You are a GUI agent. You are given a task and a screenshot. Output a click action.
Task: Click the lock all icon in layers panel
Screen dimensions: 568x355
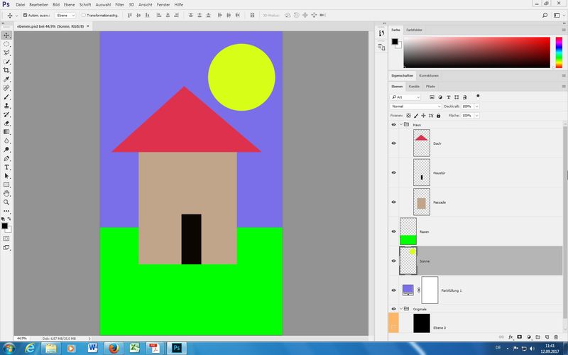point(438,115)
